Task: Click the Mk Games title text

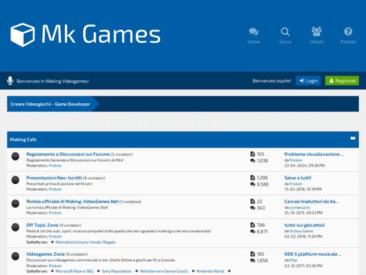Action: coord(101,34)
